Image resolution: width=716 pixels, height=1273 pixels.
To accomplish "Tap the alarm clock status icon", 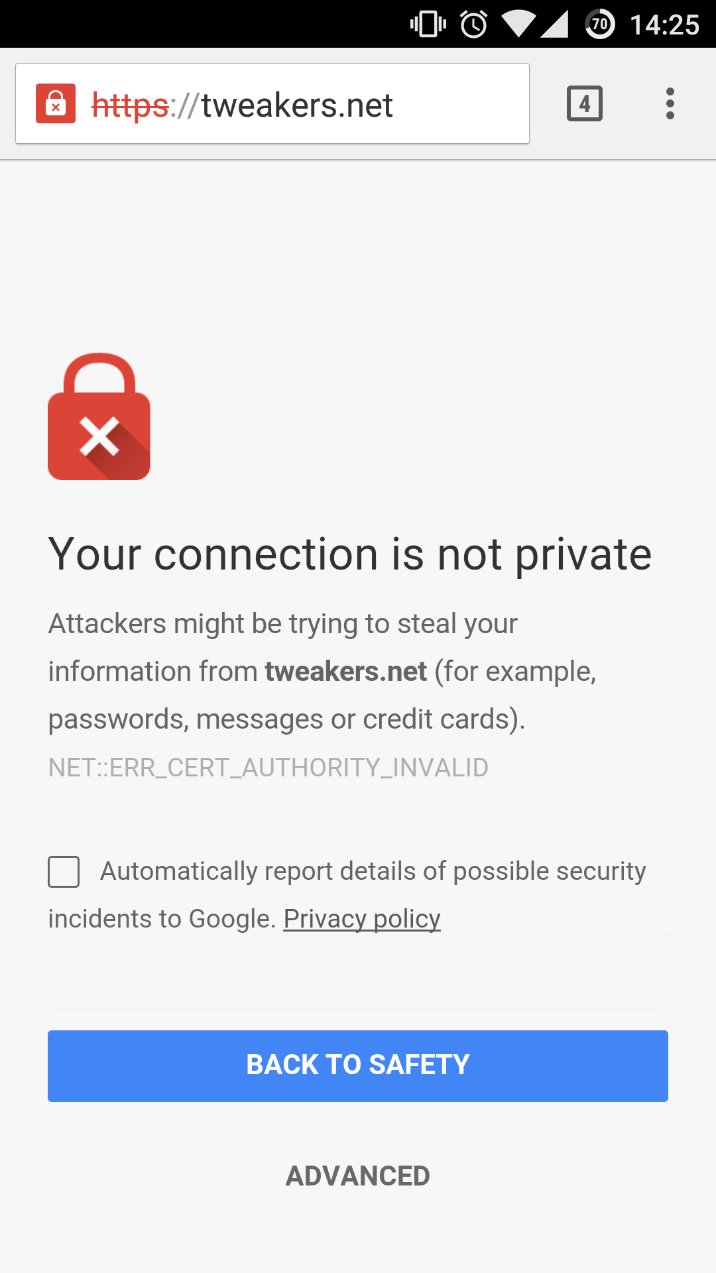I will [x=473, y=25].
